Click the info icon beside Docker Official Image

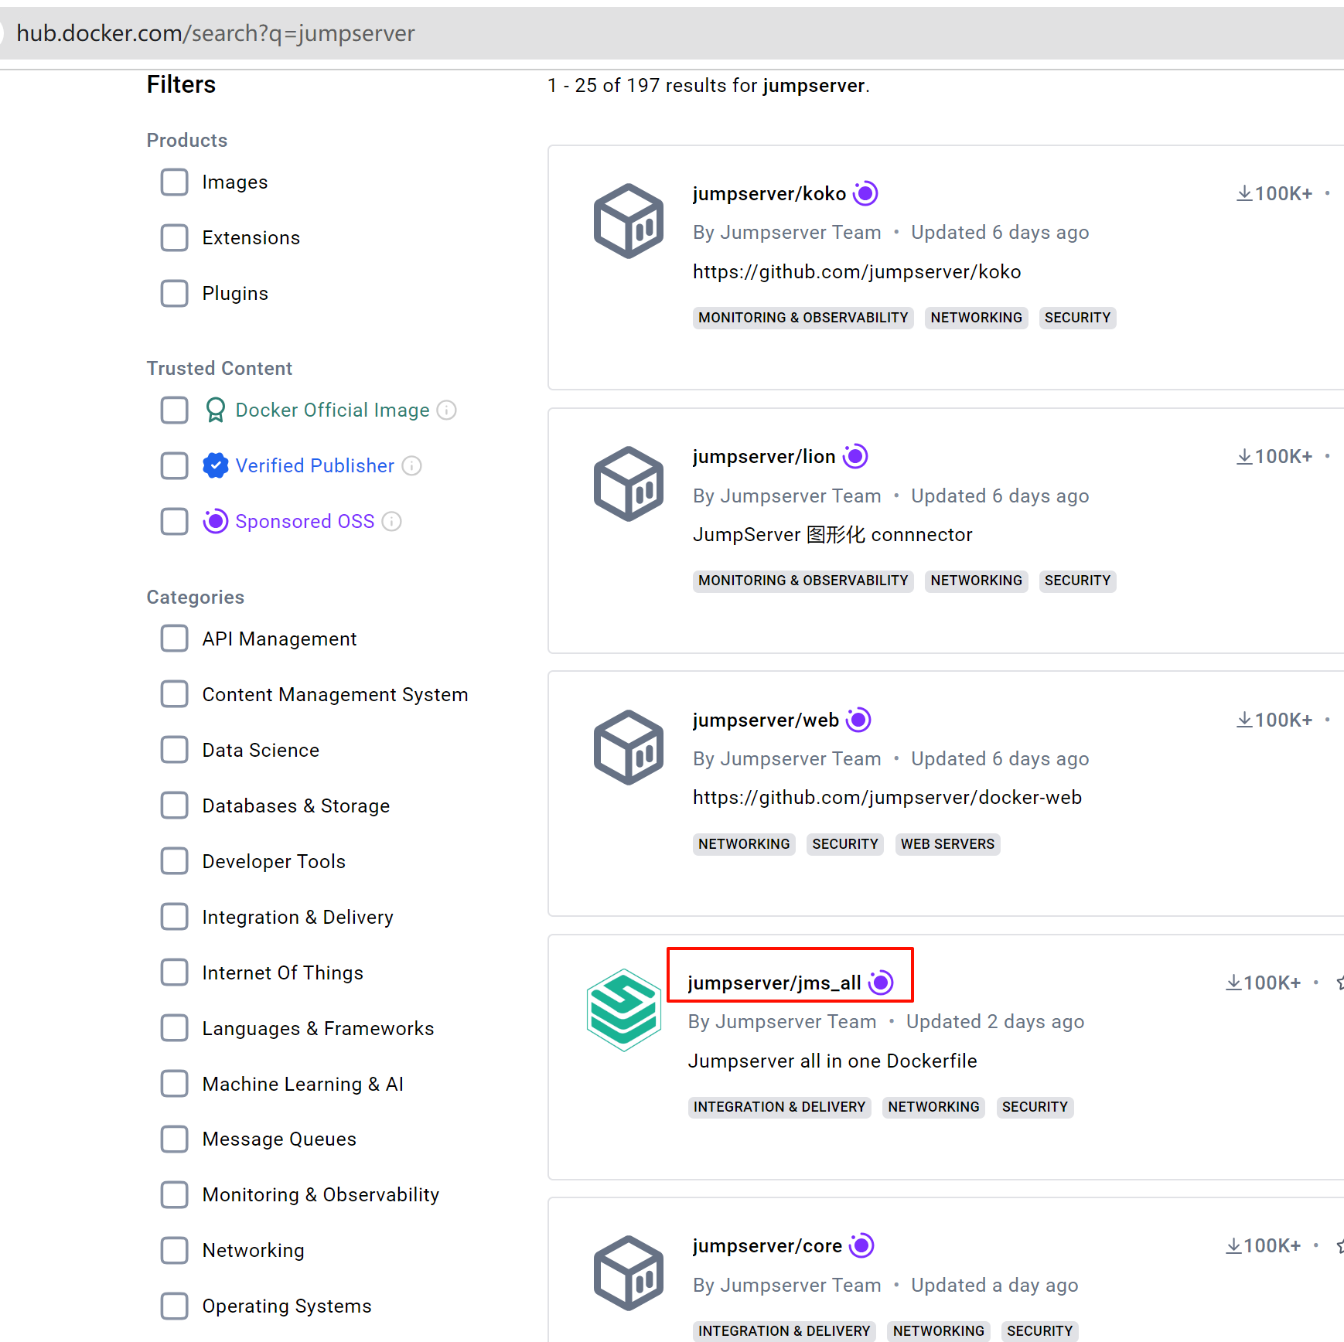446,410
